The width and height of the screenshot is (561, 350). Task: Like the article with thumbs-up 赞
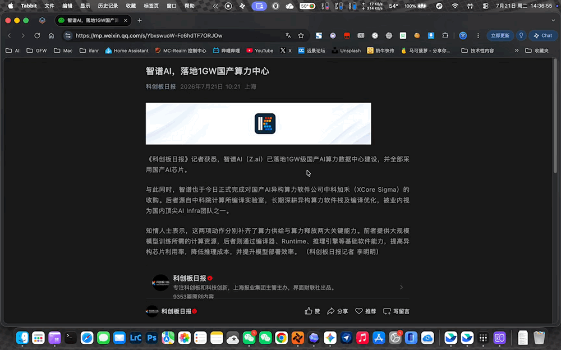(x=312, y=311)
